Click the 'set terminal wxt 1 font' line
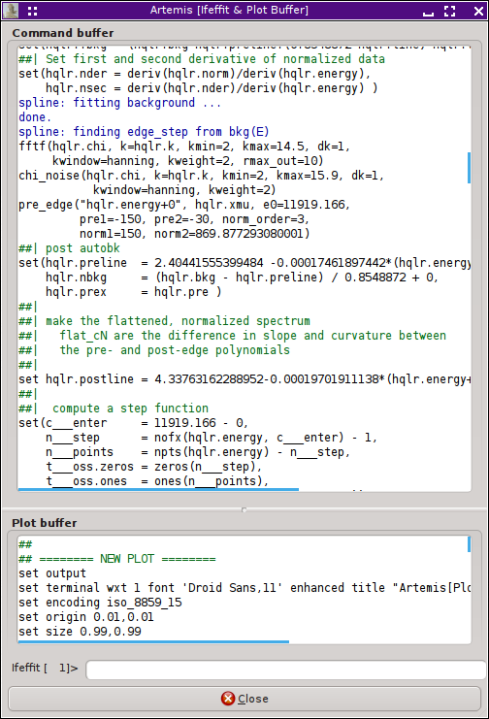Viewport: 489px width, 719px height. 244,588
